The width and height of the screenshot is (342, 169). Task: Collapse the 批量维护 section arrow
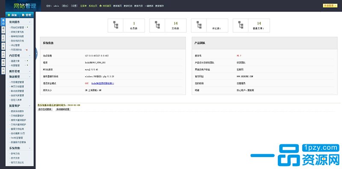click(x=29, y=106)
